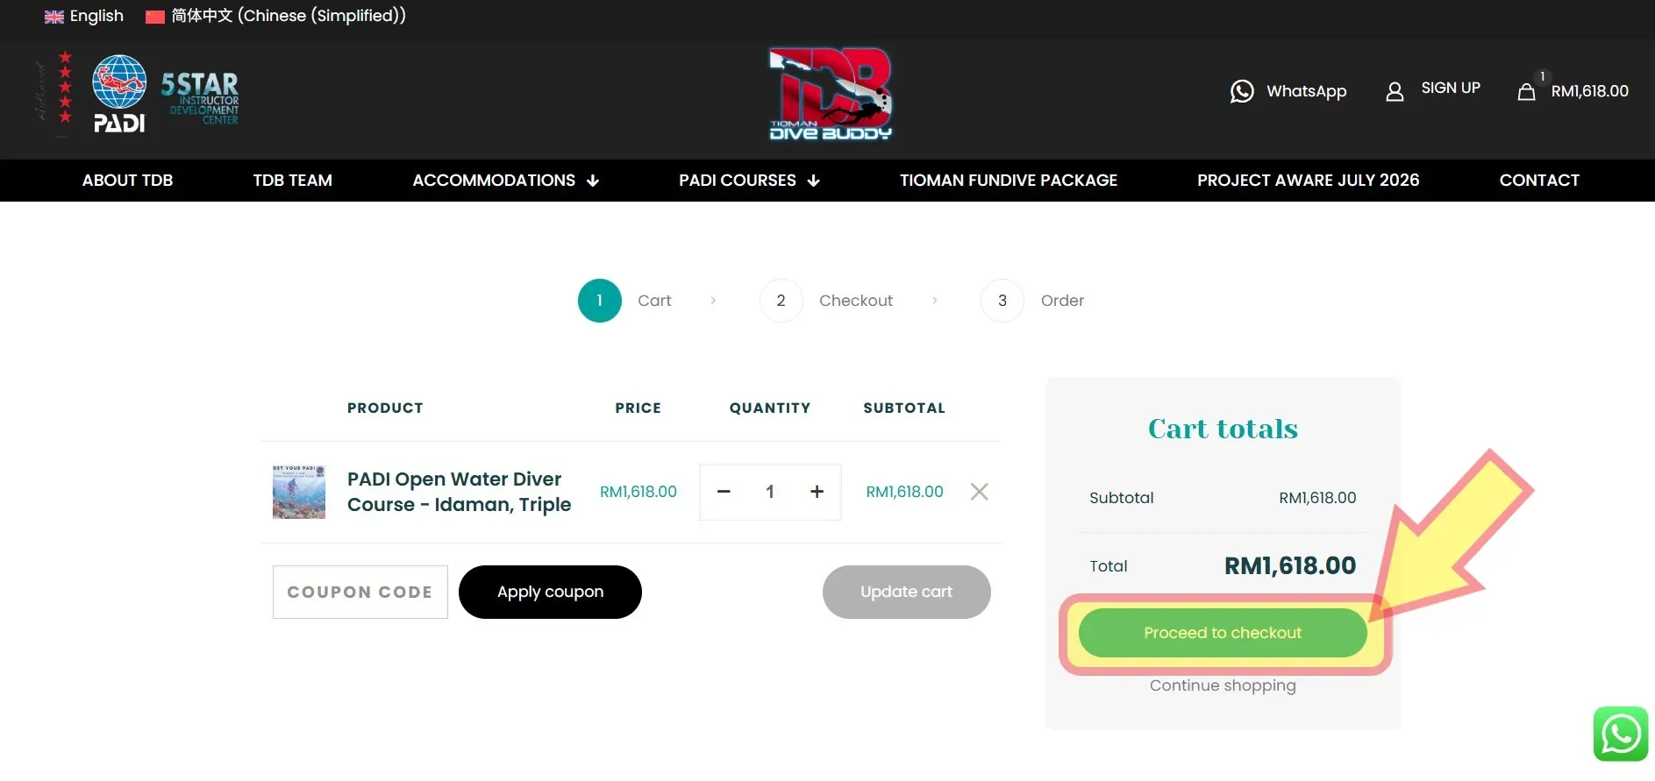Image resolution: width=1655 pixels, height=781 pixels.
Task: Click the UK flag icon beside English
Action: (x=54, y=17)
